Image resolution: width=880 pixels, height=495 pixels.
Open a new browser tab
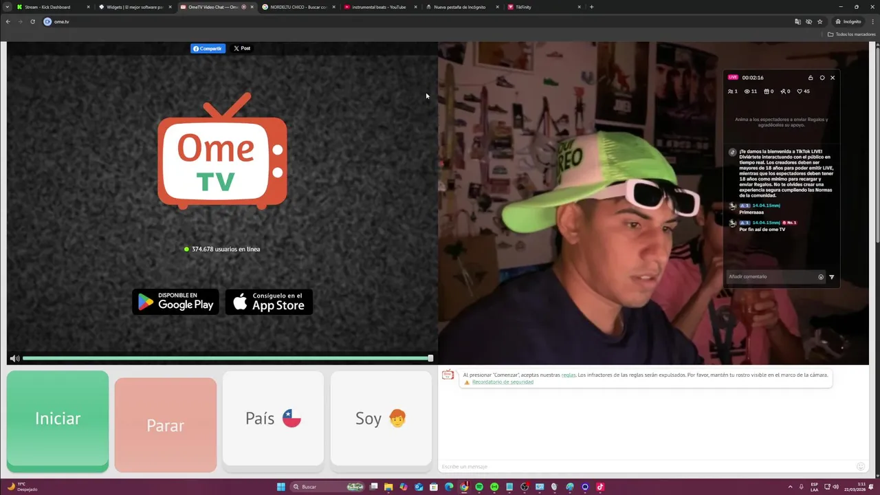[x=591, y=7]
